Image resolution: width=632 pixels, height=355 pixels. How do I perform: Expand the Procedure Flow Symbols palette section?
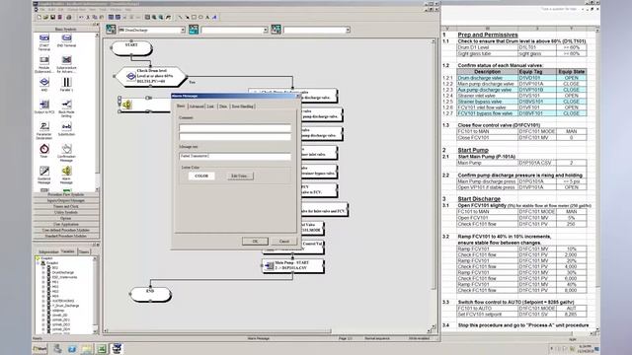pos(66,194)
